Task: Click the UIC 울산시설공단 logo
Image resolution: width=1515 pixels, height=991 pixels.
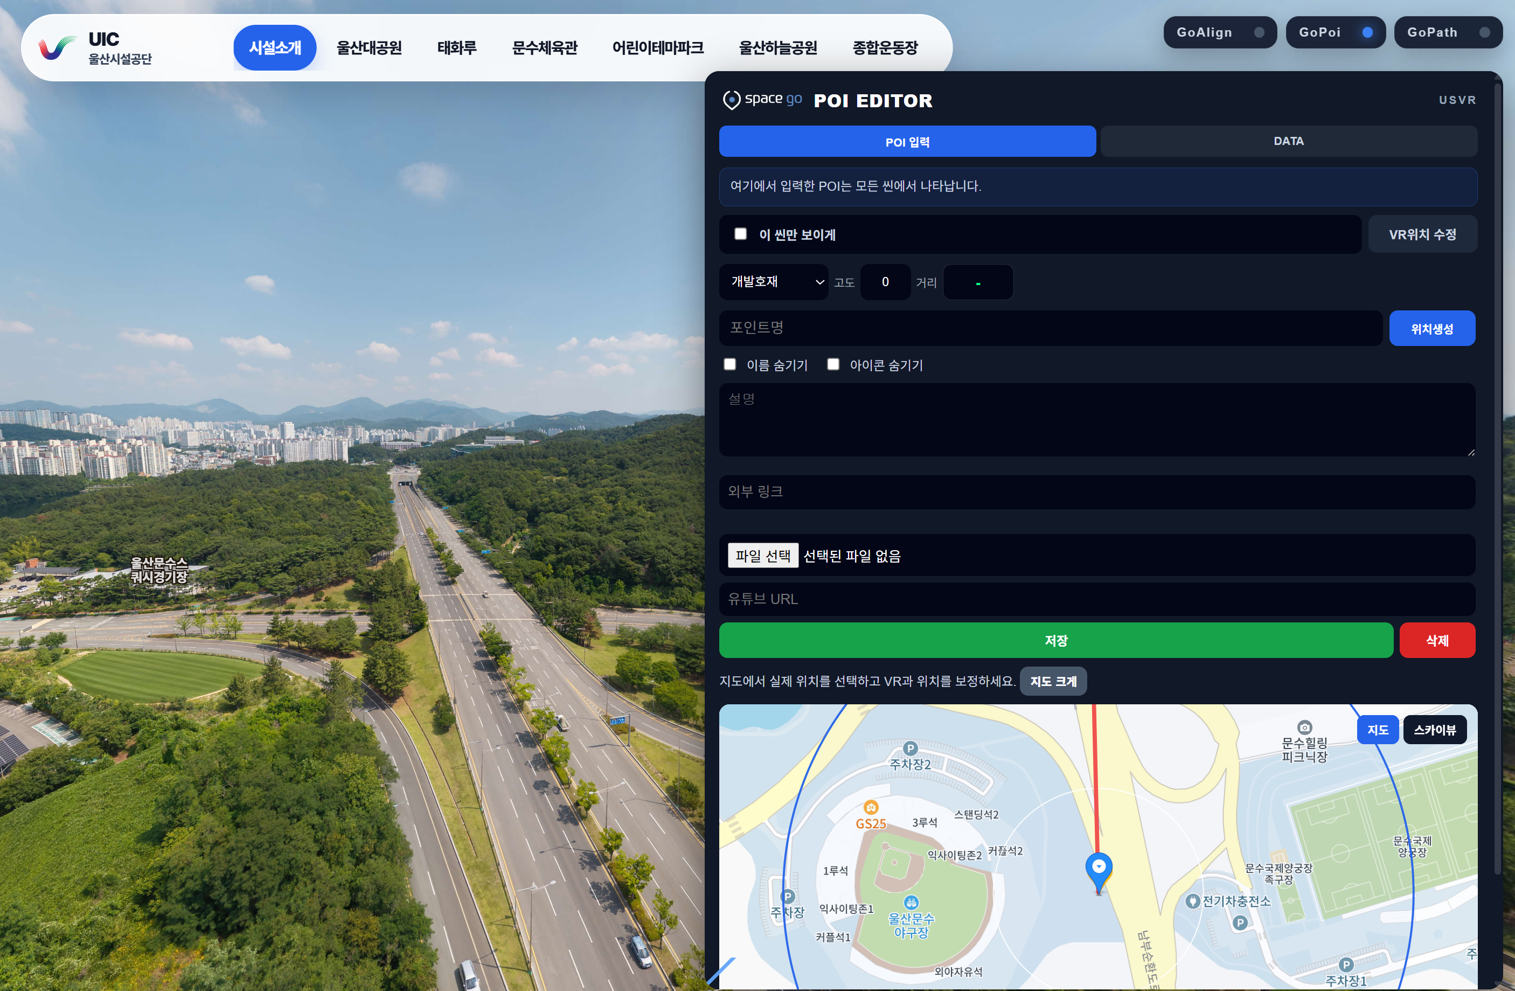Action: [x=95, y=48]
